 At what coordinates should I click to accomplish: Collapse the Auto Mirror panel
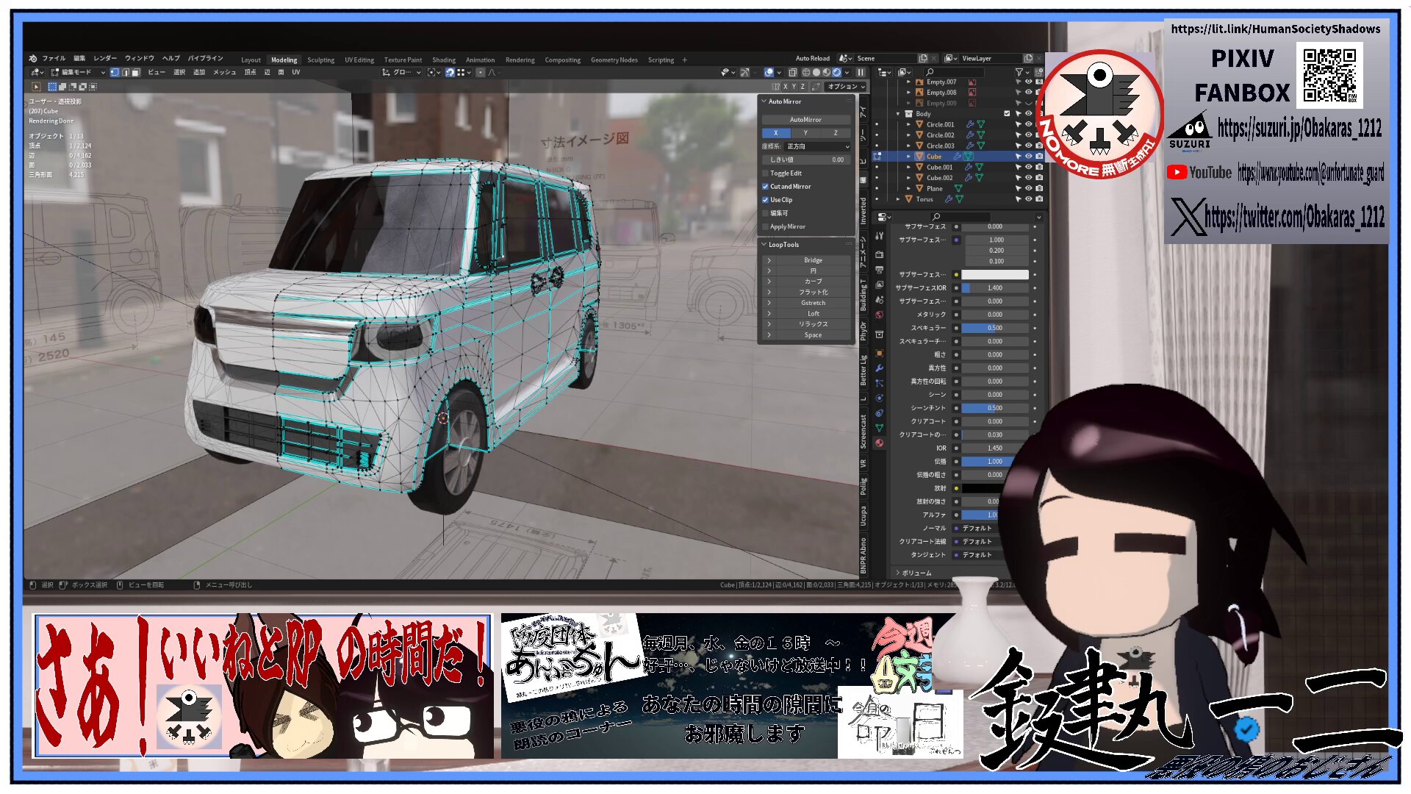click(764, 101)
